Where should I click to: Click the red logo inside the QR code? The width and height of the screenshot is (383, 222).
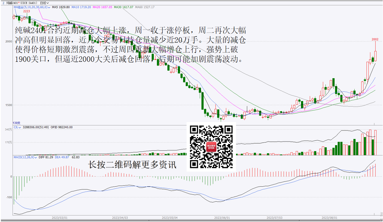(x=211, y=147)
